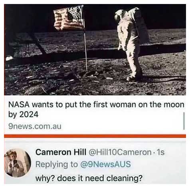190x189 pixels.
Task: Open Cameron Hill's profile picture
Action: coord(18,163)
